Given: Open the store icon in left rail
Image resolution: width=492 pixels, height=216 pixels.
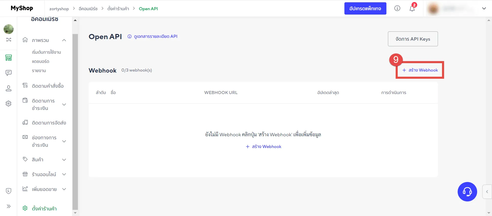Looking at the screenshot, I should [x=8, y=58].
